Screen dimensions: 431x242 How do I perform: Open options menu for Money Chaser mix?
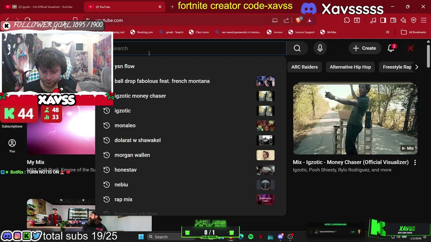pos(415,162)
